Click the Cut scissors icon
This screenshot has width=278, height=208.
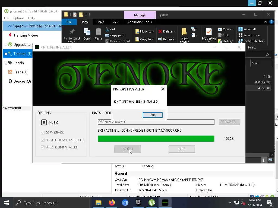tap(107, 29)
